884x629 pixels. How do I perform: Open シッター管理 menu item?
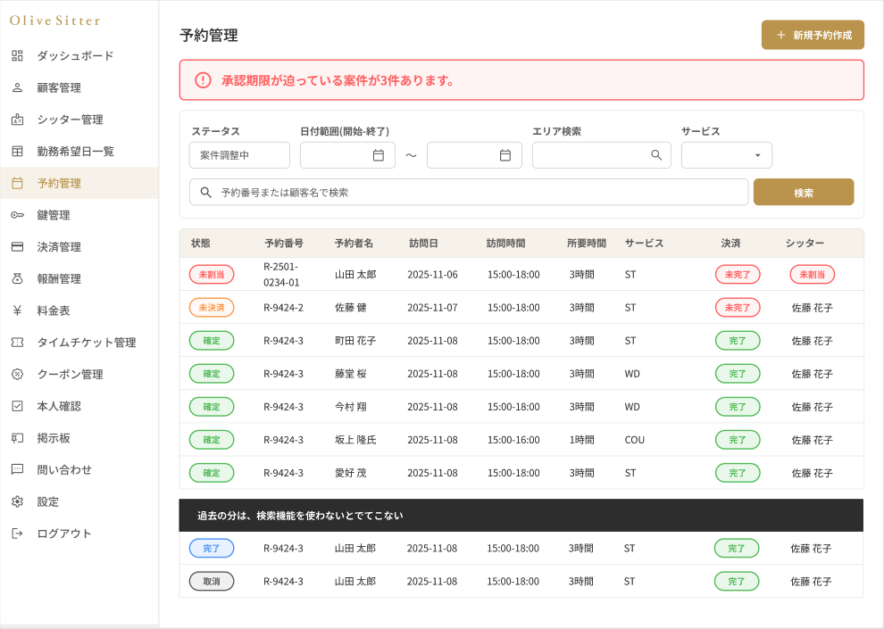tap(70, 120)
